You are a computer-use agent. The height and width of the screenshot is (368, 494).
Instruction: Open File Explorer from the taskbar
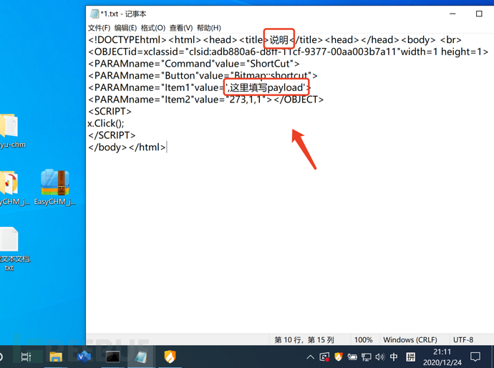tap(56, 357)
